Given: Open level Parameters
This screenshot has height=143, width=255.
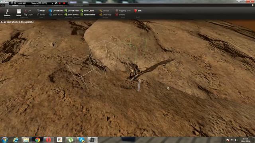Looking at the screenshot, I should pyautogui.click(x=88, y=15).
